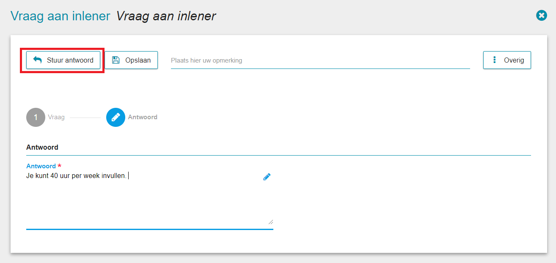Click the teal 'Vraag aan inlener' title
Image resolution: width=556 pixels, height=263 pixels.
coord(60,16)
